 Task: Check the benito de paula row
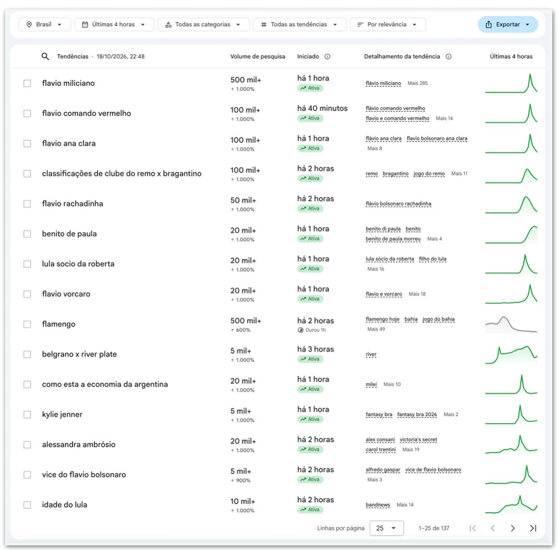pos(27,234)
